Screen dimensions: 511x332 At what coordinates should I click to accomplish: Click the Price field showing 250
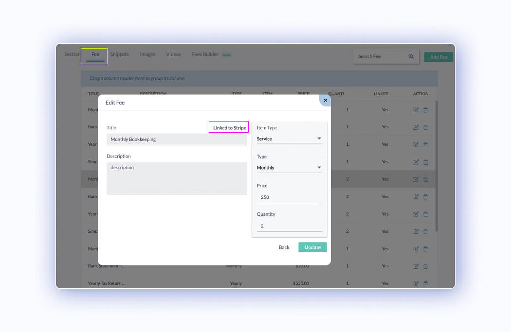click(289, 197)
